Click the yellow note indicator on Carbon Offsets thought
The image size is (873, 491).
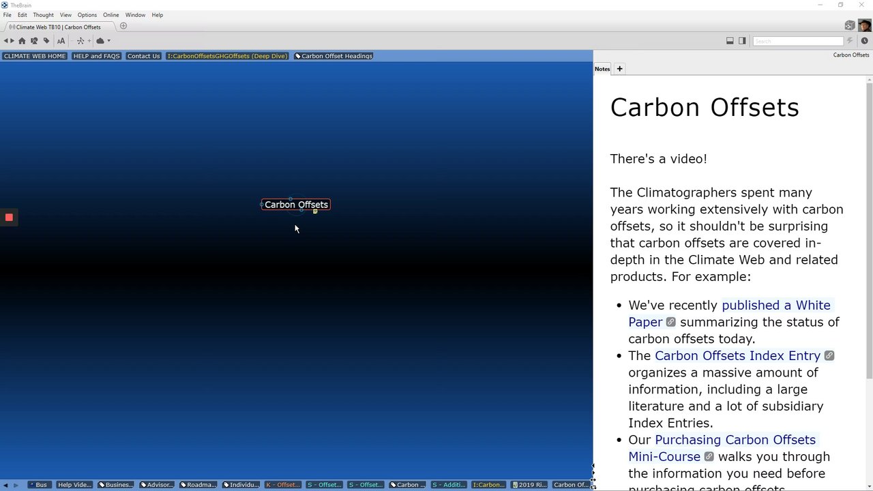point(315,211)
